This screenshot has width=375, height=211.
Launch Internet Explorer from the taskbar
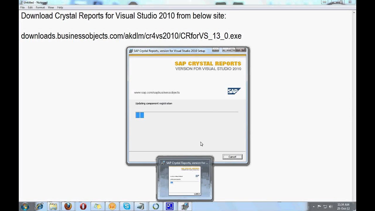40,206
